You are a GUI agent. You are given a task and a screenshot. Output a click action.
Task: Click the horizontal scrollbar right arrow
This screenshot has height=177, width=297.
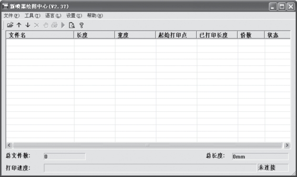(x=287, y=145)
